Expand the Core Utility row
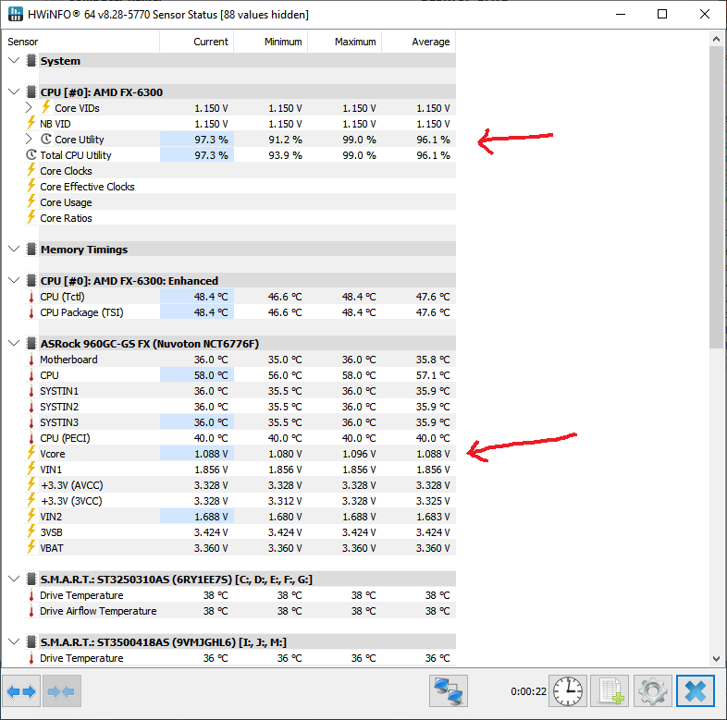This screenshot has width=727, height=720. (29, 139)
